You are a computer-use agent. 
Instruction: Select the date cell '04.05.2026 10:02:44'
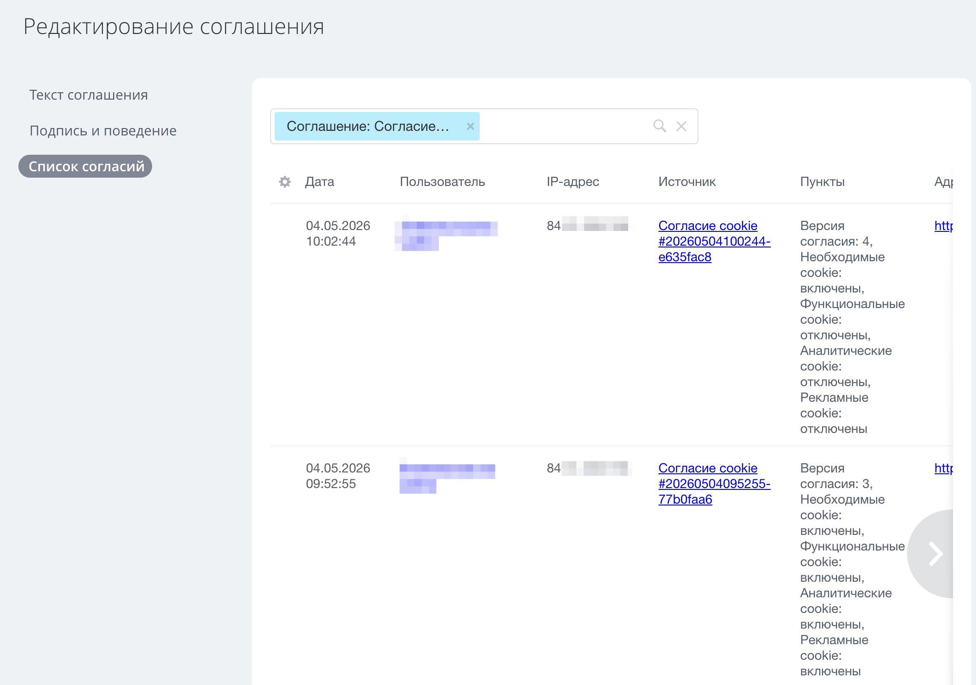(338, 234)
